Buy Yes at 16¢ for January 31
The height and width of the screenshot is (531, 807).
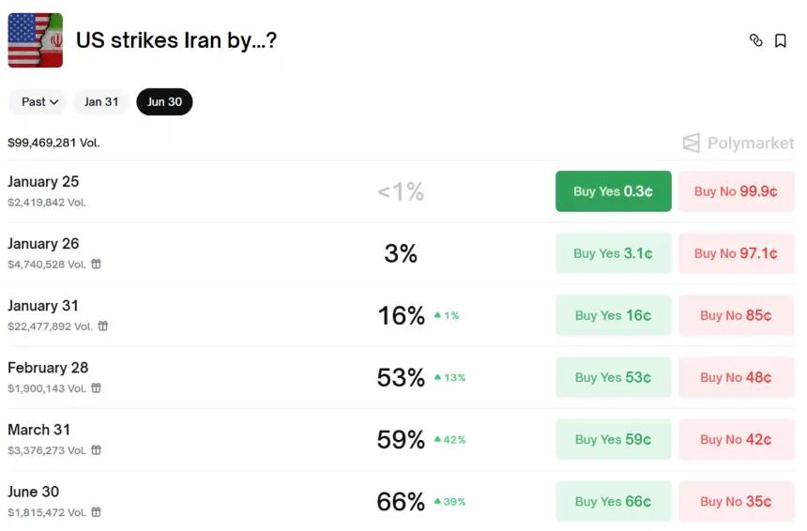[x=613, y=315]
